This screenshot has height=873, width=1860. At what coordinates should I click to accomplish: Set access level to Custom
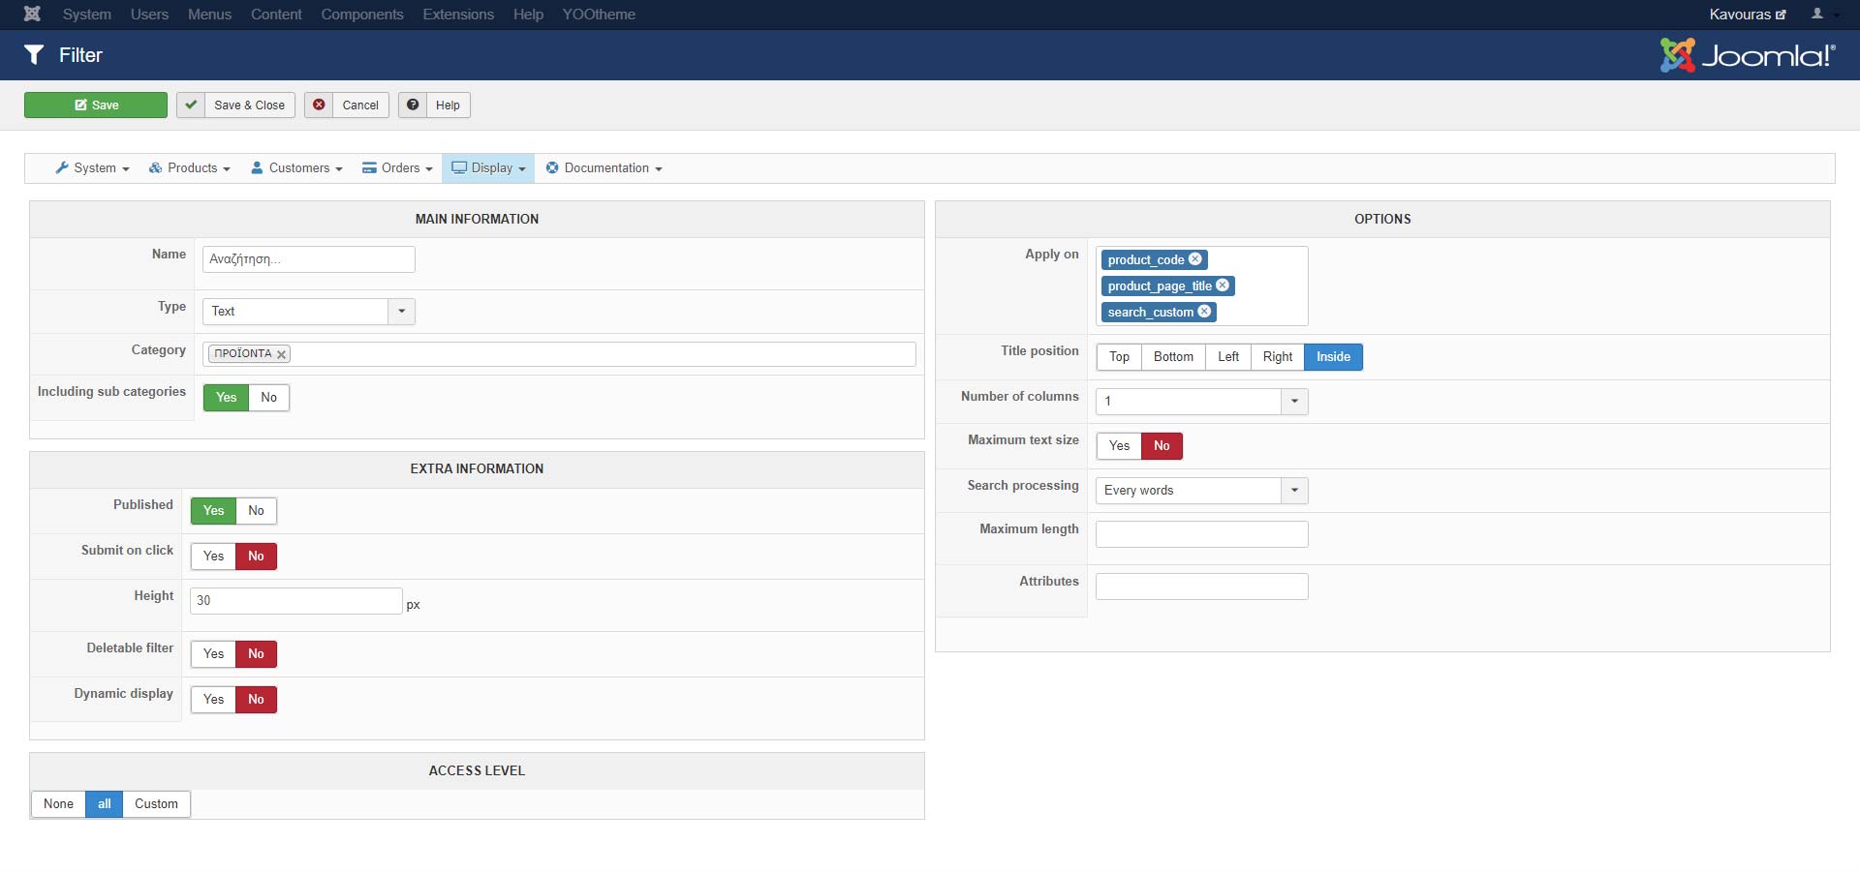pos(156,804)
